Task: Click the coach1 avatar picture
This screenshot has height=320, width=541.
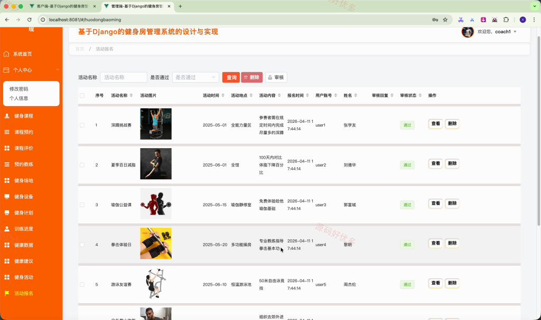Action: 468,32
